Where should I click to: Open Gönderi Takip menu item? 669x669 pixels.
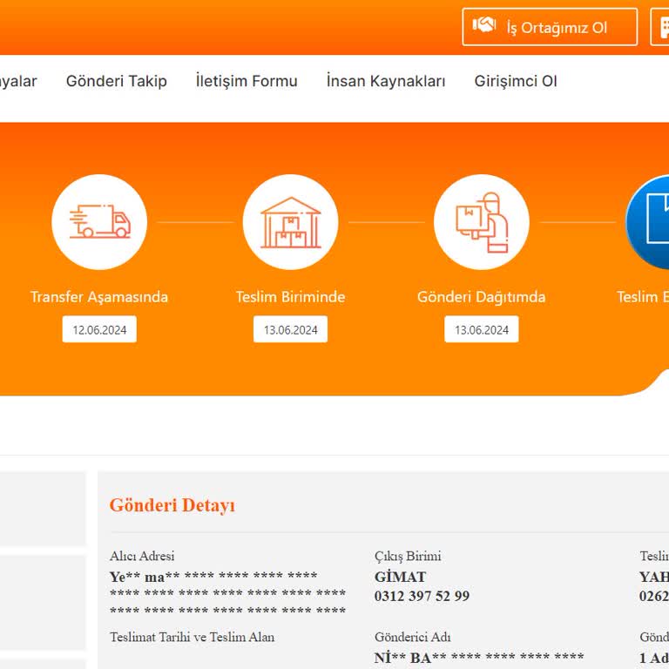tap(117, 81)
